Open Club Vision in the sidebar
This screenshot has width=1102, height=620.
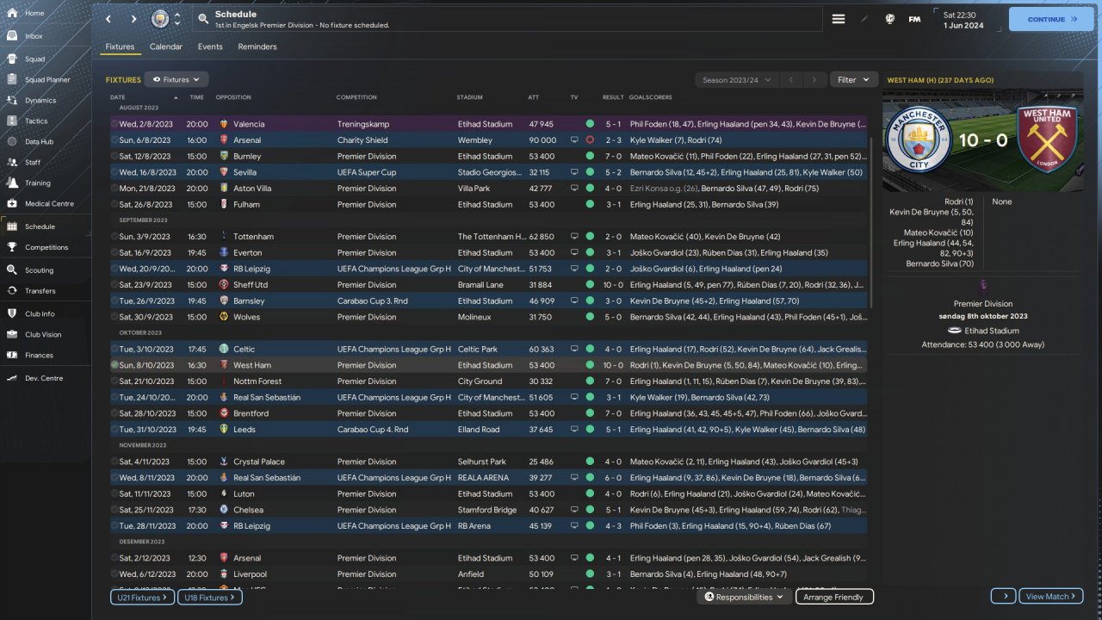[x=43, y=334]
